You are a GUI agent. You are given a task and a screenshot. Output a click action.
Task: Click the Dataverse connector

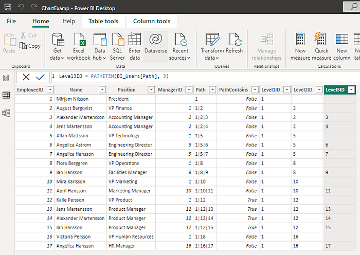[x=156, y=46]
